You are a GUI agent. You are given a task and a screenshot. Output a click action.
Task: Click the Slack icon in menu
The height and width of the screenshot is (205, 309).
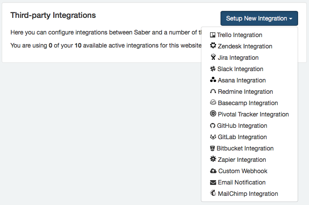[213, 69]
